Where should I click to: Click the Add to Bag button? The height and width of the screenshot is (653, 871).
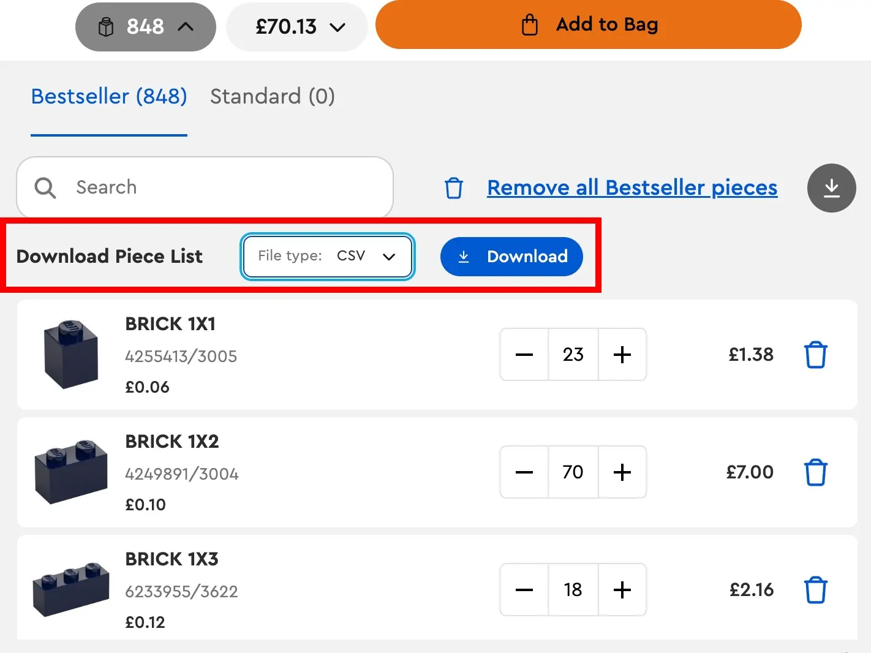click(588, 25)
